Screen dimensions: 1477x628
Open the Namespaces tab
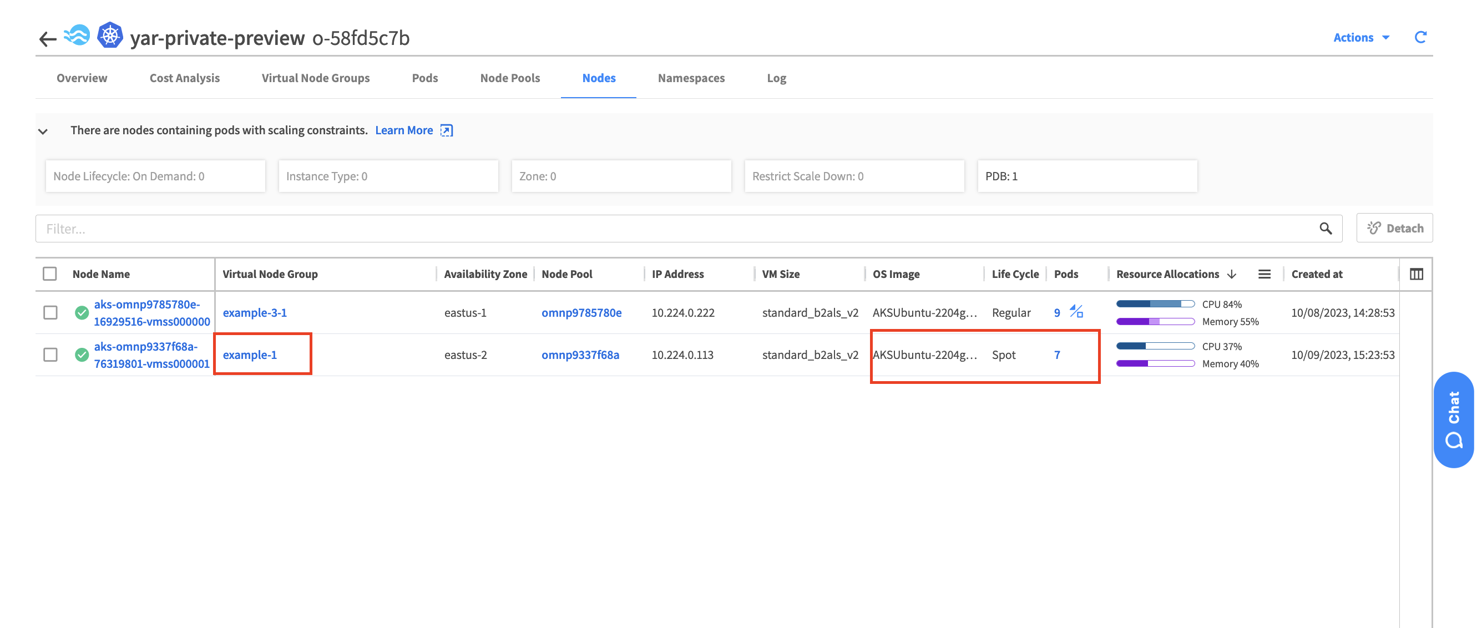[691, 78]
